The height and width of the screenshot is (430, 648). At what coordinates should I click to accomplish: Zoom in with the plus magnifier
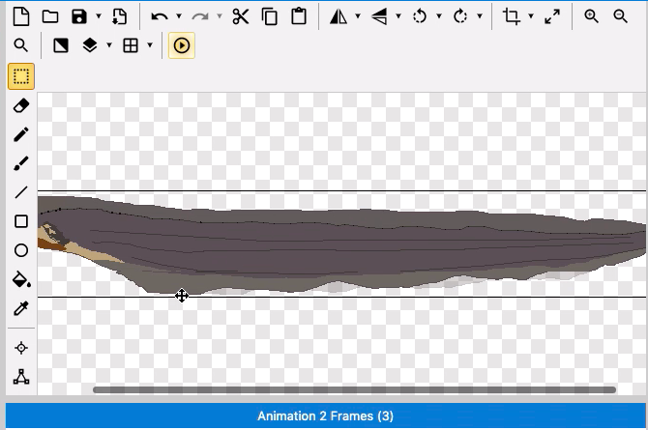[x=591, y=16]
